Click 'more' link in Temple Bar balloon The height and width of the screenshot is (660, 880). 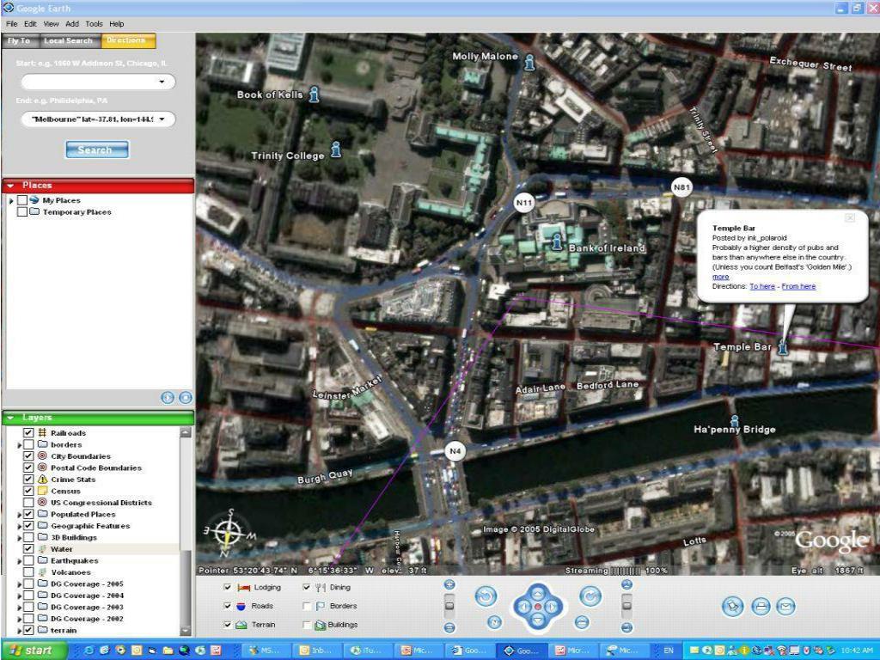721,277
